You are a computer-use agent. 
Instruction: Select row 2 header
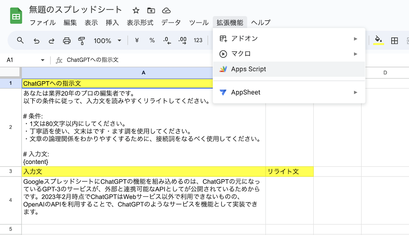click(11, 127)
